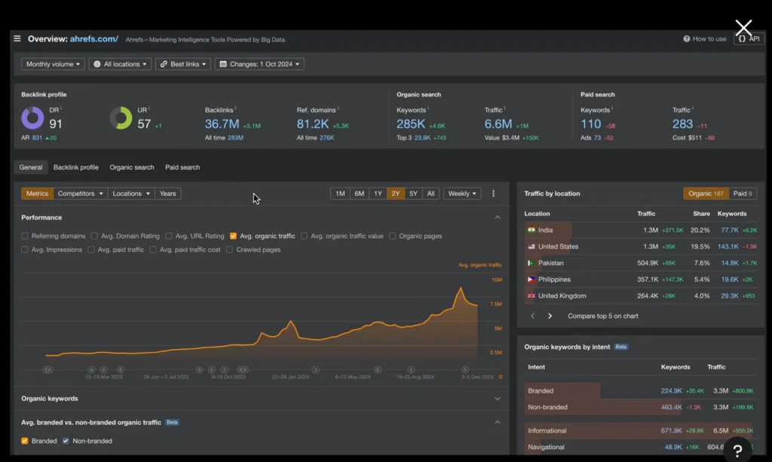
Task: Close the overlay with the X icon
Action: [743, 28]
